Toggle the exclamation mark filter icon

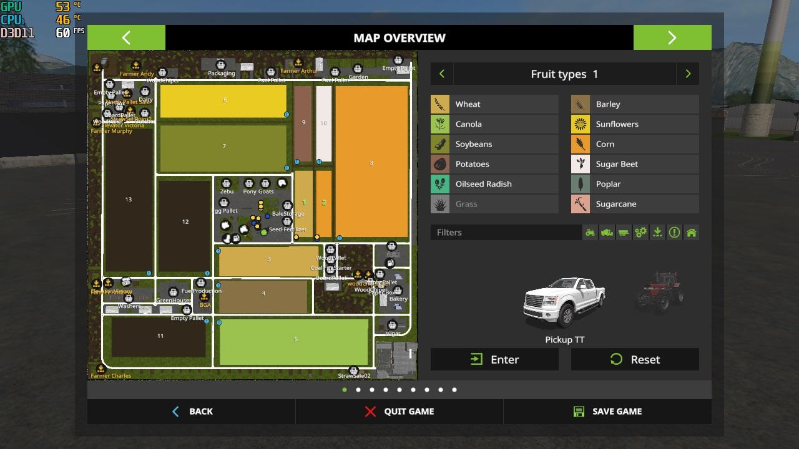click(674, 233)
